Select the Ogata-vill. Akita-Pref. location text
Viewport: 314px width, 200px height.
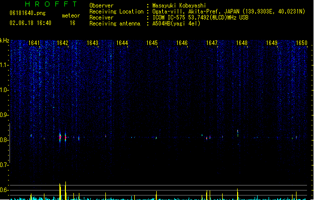pos(229,11)
